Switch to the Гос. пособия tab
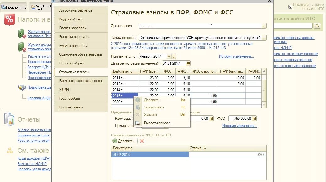This screenshot has height=182, width=326. pos(81,98)
